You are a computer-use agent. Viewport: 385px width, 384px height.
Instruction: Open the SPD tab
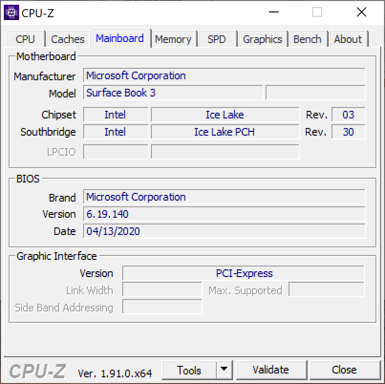216,39
